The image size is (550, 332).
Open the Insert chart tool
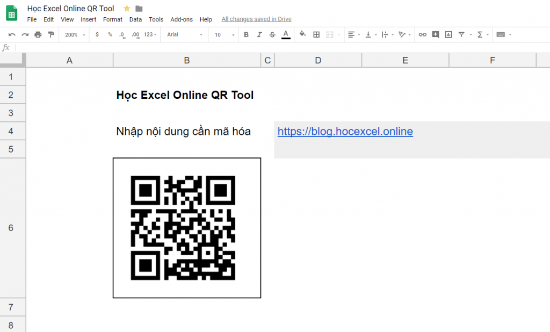coord(448,34)
